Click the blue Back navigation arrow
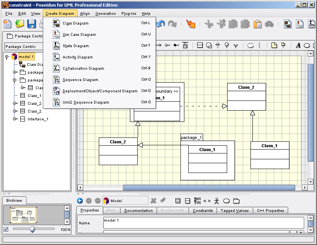The image size is (317, 245). pyautogui.click(x=80, y=201)
